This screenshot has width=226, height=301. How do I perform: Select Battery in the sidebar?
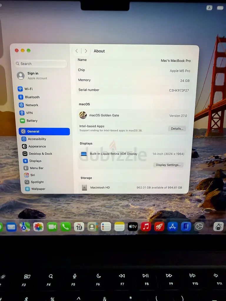click(29, 121)
